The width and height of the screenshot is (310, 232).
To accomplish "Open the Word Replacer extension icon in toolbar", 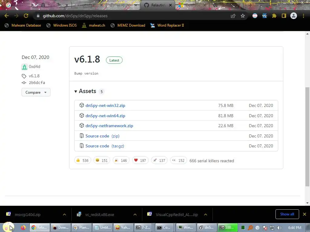I will click(265, 16).
